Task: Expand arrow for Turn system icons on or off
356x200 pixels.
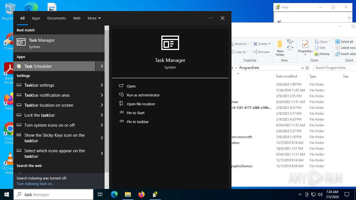Action: click(x=102, y=125)
